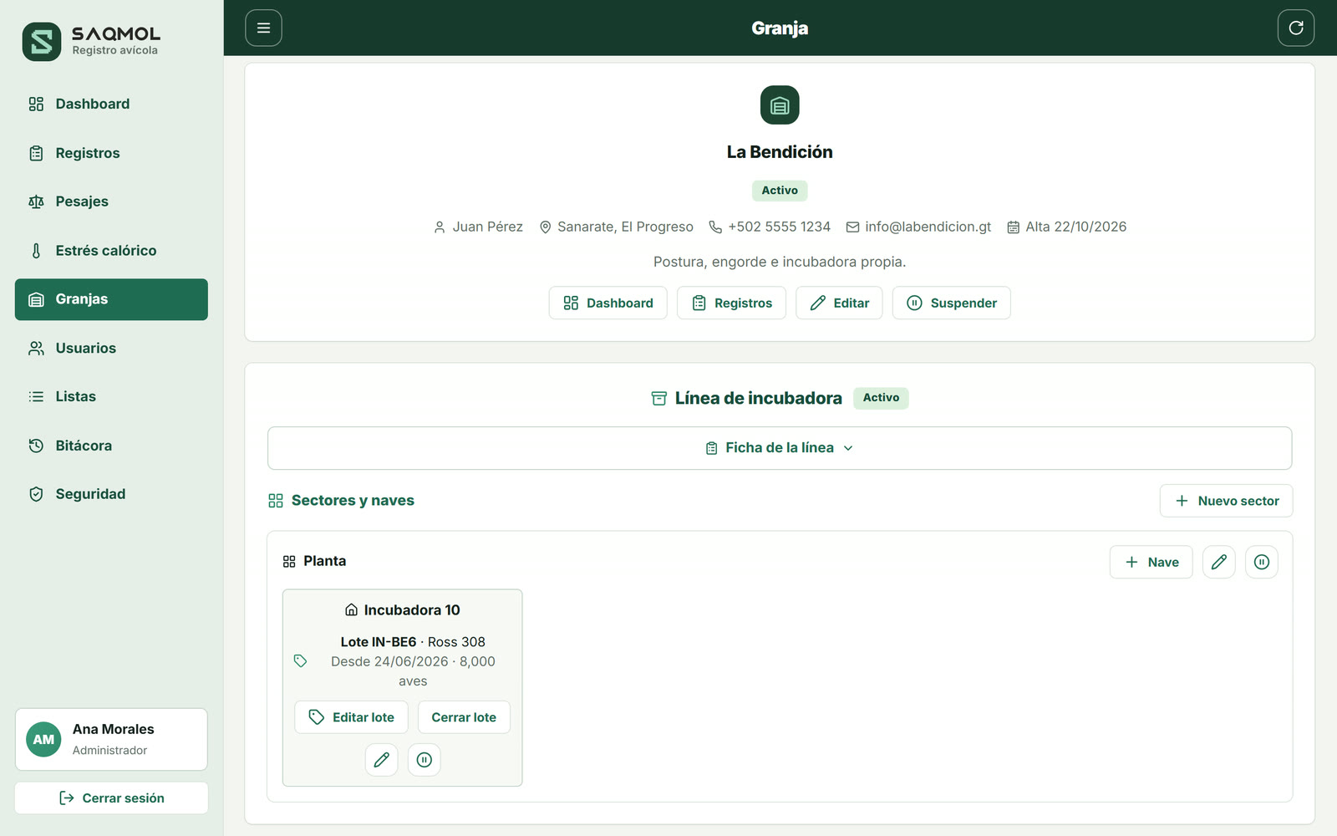Click the Ana Morales user card
Screen dimensions: 1337x836
[111, 740]
